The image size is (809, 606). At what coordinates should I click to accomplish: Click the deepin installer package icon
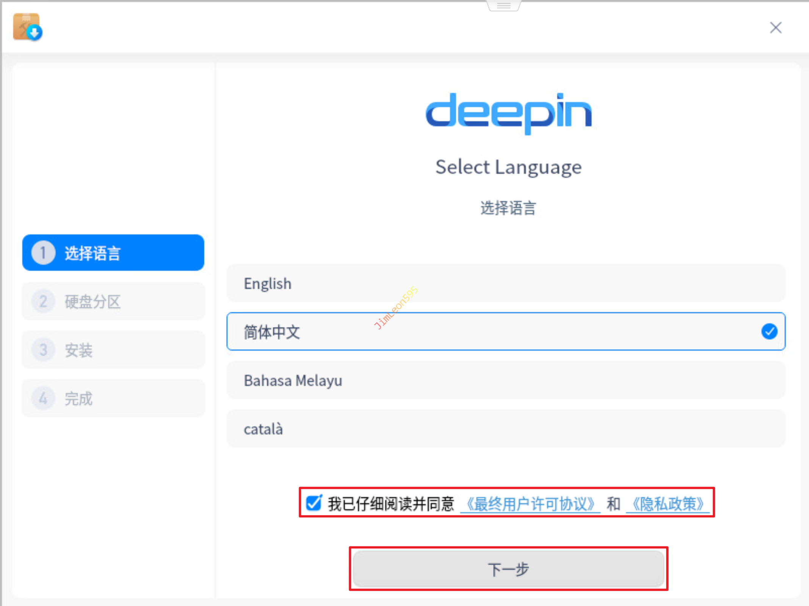pos(27,27)
